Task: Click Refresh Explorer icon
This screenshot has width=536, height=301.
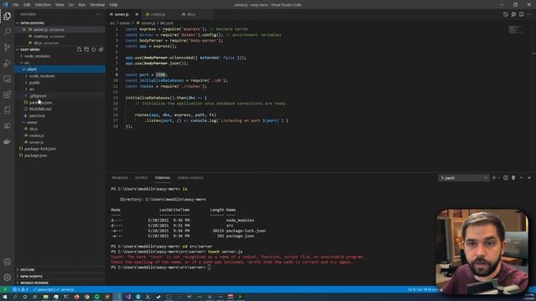Action: tap(94, 49)
